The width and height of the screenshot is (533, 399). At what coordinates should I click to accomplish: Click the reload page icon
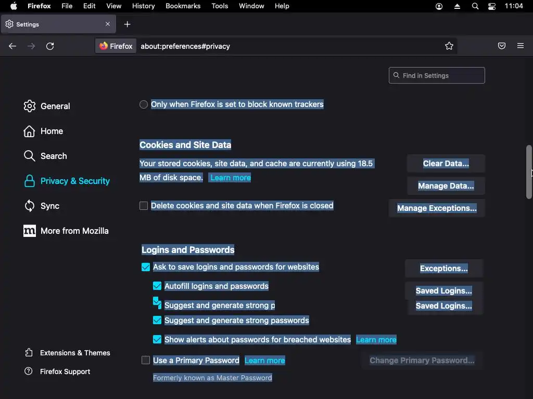[50, 46]
